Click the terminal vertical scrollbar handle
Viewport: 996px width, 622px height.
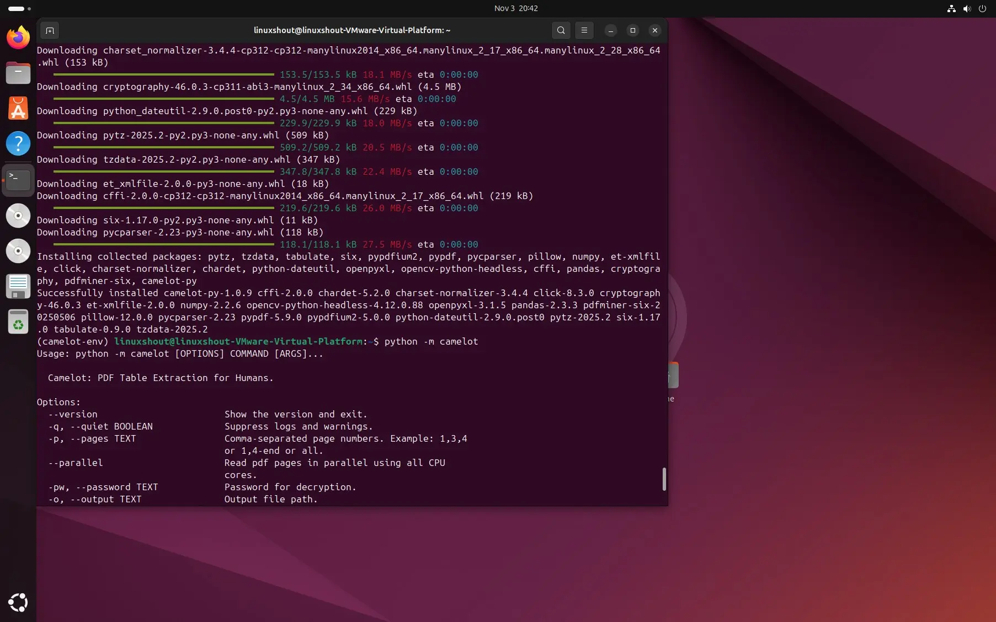click(x=664, y=479)
